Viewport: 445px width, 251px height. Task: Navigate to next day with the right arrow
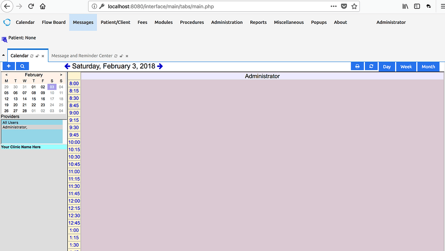tap(159, 66)
